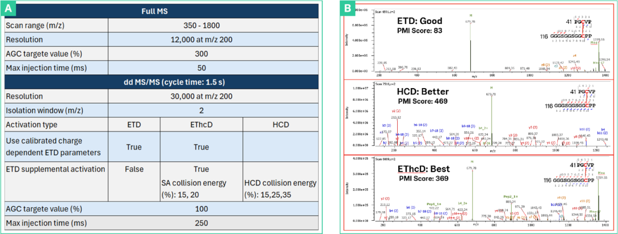Click the "False" ETD supplemental activation cell
Screen dimensions: 618x234
133,169
